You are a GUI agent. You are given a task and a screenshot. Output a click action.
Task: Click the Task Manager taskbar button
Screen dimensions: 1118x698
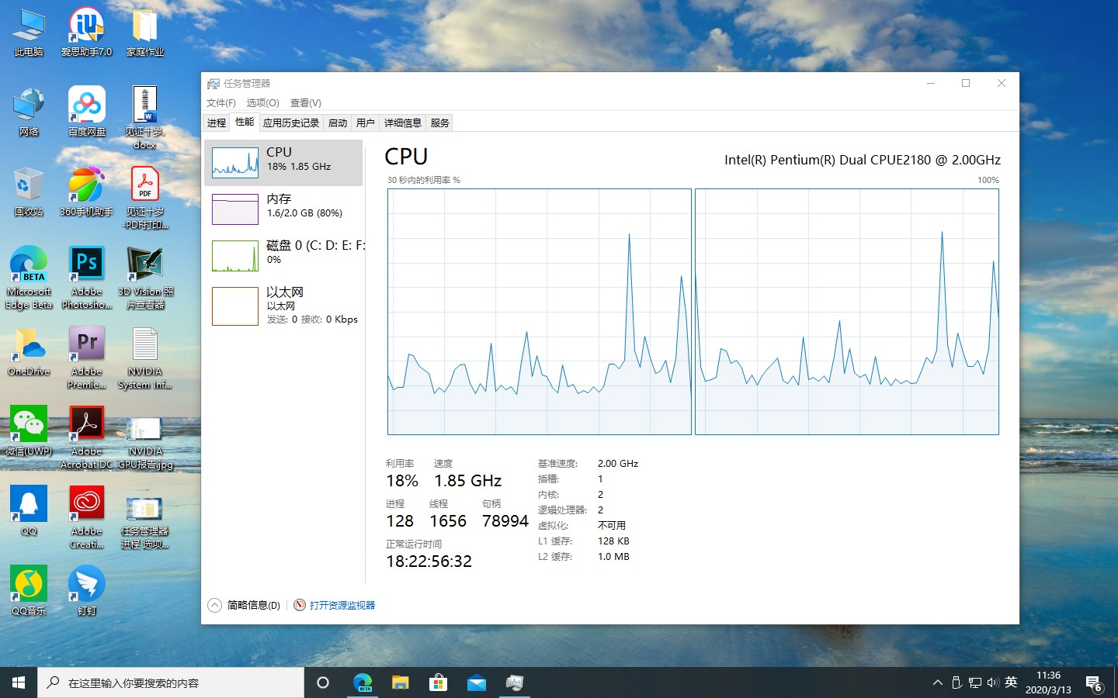point(514,682)
